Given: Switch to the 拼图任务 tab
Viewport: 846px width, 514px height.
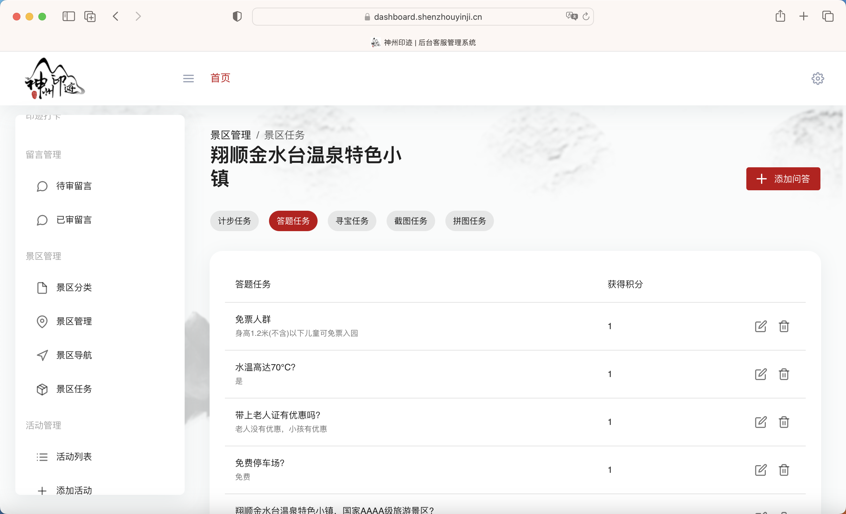Looking at the screenshot, I should [469, 221].
